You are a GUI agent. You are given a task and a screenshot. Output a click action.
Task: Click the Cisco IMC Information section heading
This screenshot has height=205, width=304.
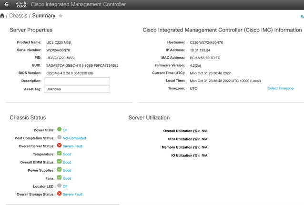(222, 30)
